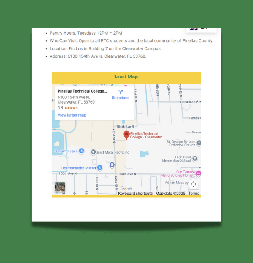
Task: Select the Sun Wholesale shop marker
Action: pos(82,151)
